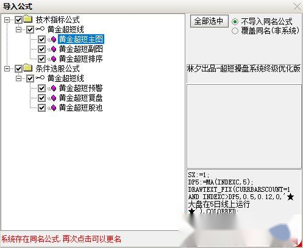This screenshot has width=303, height=248.
Task: Click the magenta diamond icon of 黄金超短主图
Action: click(54, 39)
